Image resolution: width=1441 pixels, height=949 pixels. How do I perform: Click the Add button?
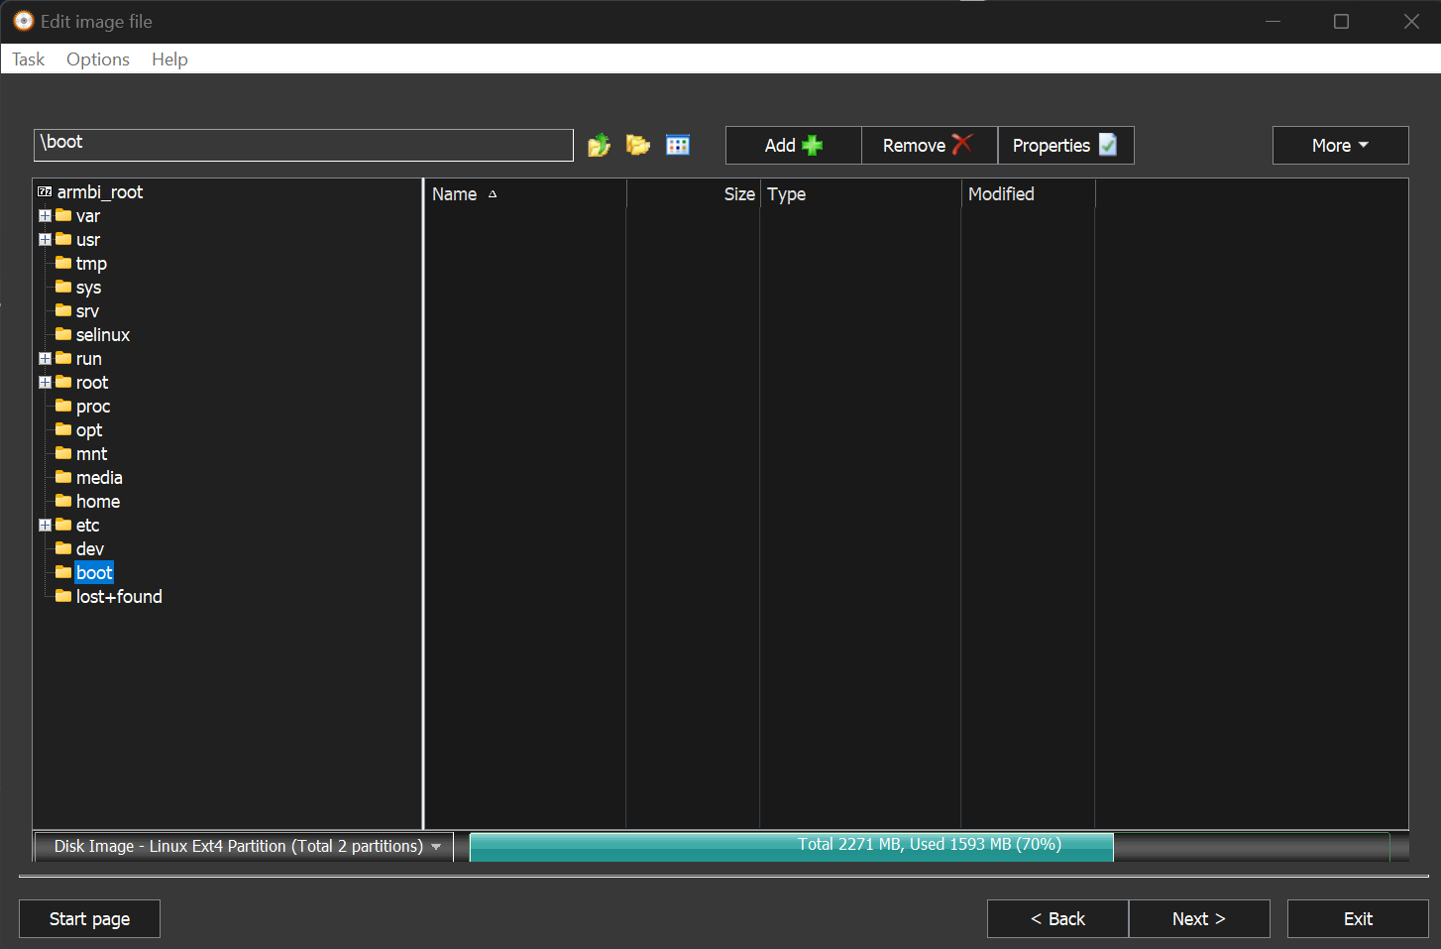tap(794, 146)
